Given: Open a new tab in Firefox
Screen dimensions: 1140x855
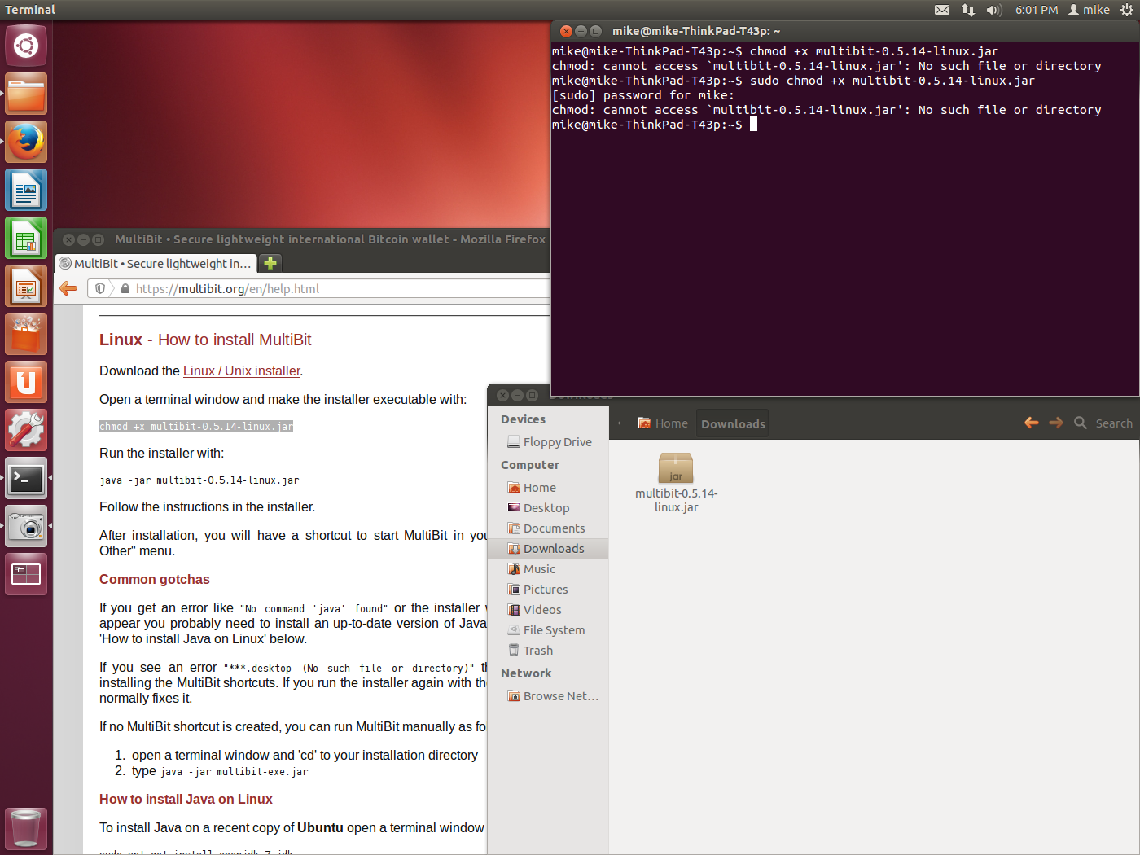Looking at the screenshot, I should pos(270,263).
